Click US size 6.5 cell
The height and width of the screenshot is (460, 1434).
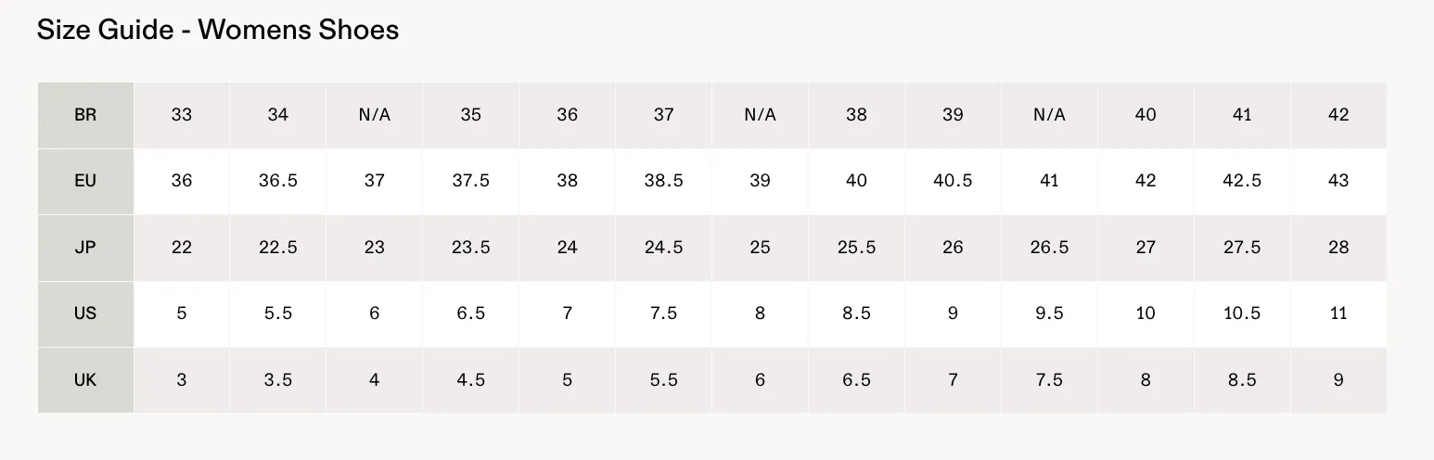coord(471,313)
